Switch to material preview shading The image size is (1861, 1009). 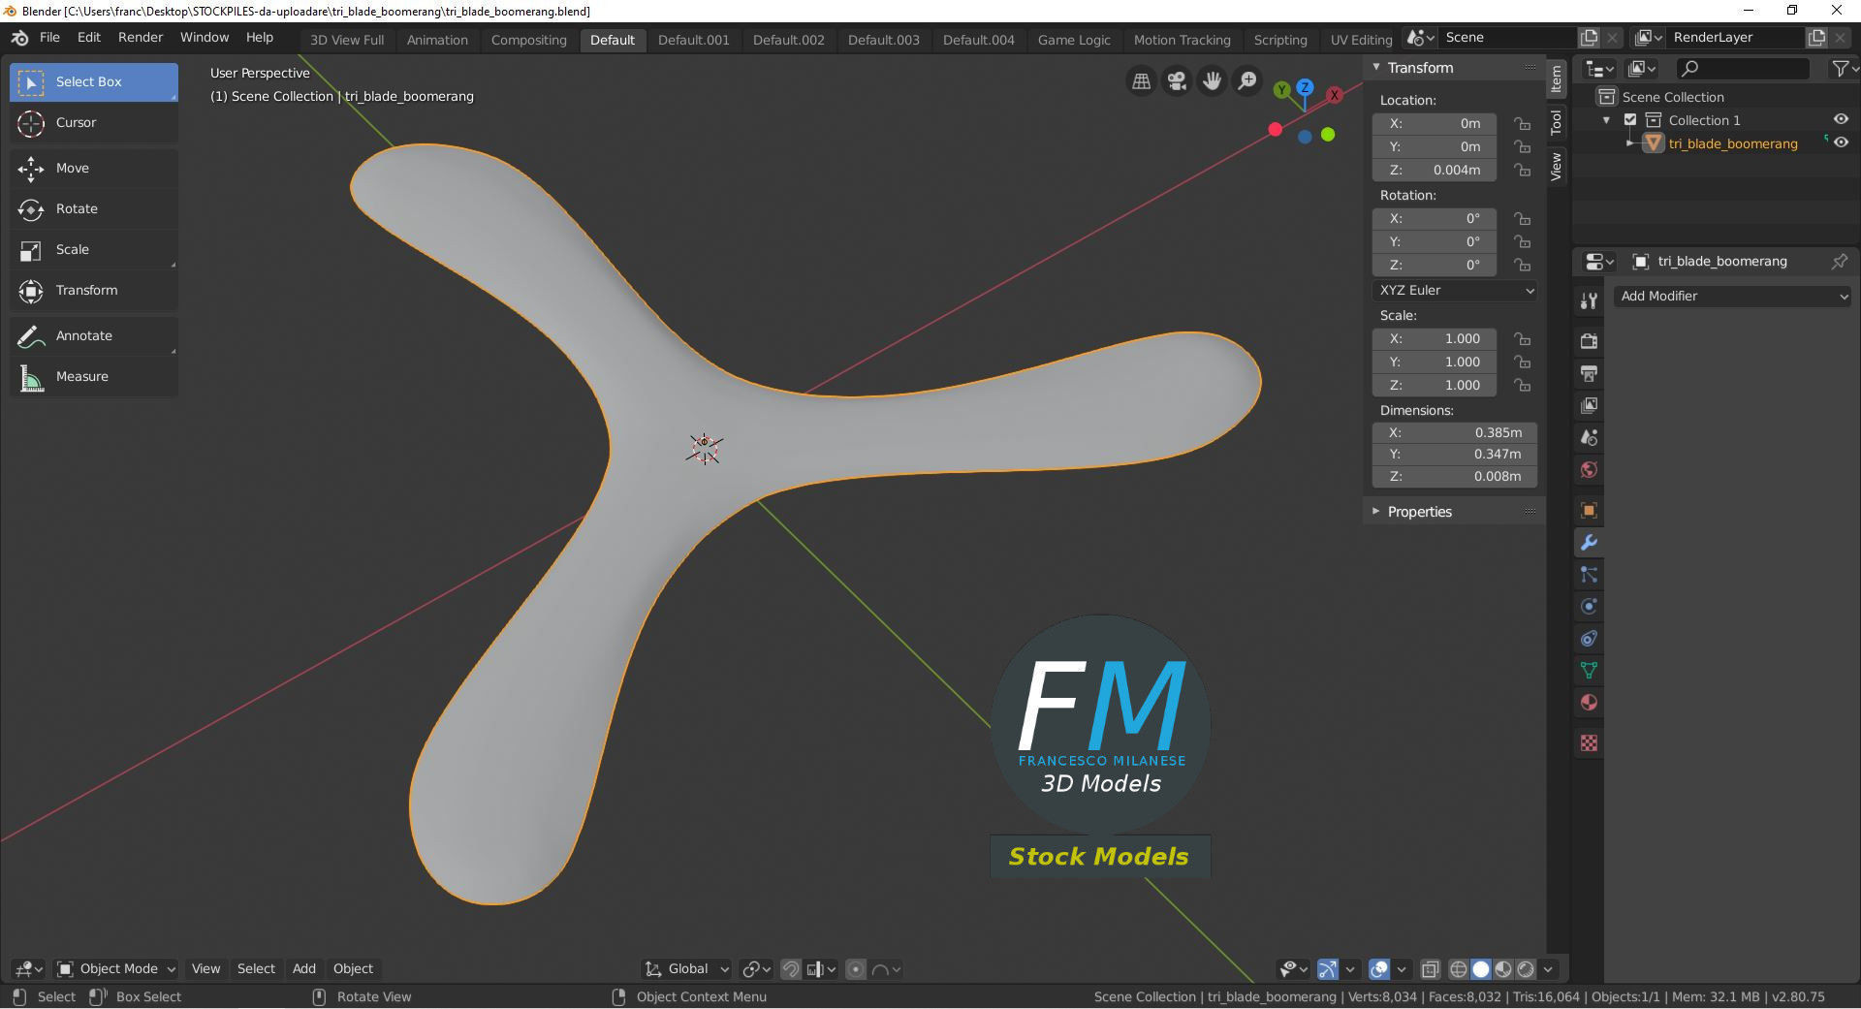(x=1503, y=969)
